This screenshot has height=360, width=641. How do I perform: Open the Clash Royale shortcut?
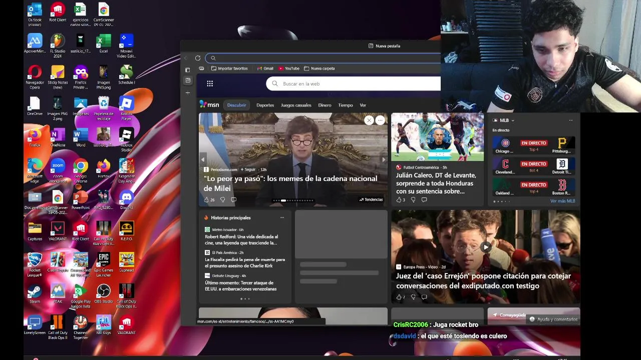(x=58, y=262)
